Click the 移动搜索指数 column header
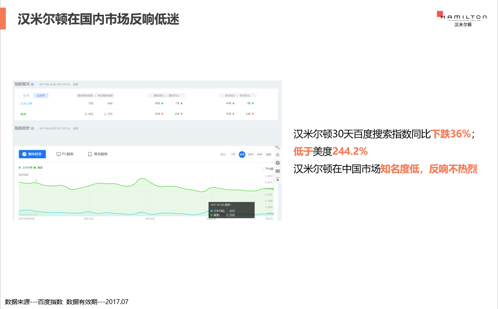 [105, 96]
